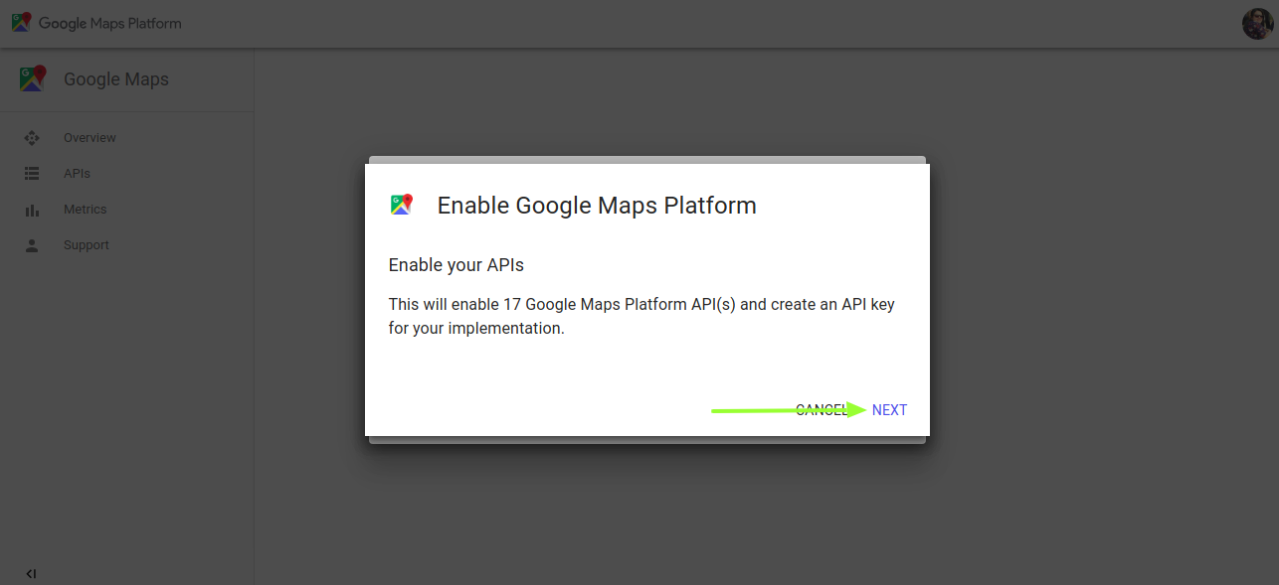The height and width of the screenshot is (585, 1279).
Task: Go to the APIs menu label
Action: tap(77, 174)
